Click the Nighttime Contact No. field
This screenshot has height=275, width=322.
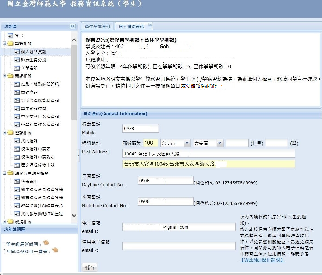point(166,201)
